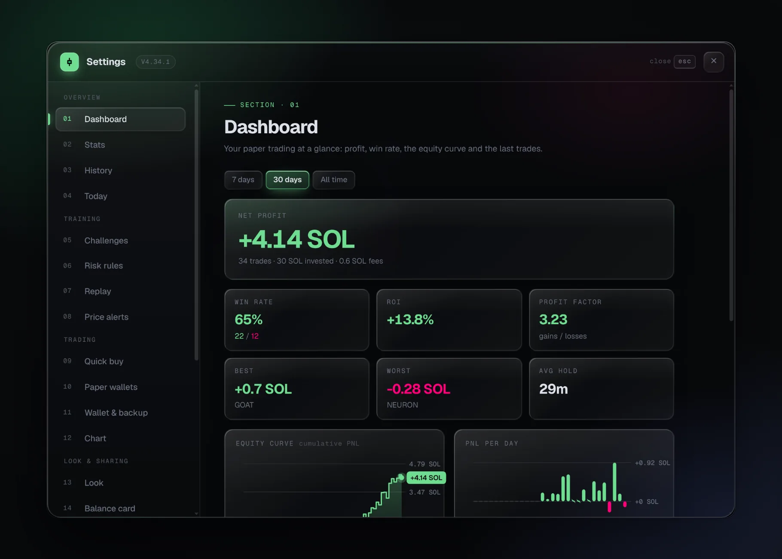Open Wallet & backup section

[120, 413]
